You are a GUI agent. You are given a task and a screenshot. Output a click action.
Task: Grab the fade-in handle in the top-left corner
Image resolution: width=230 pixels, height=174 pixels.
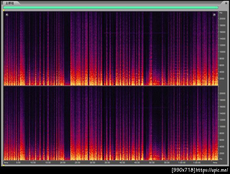coord(7,15)
